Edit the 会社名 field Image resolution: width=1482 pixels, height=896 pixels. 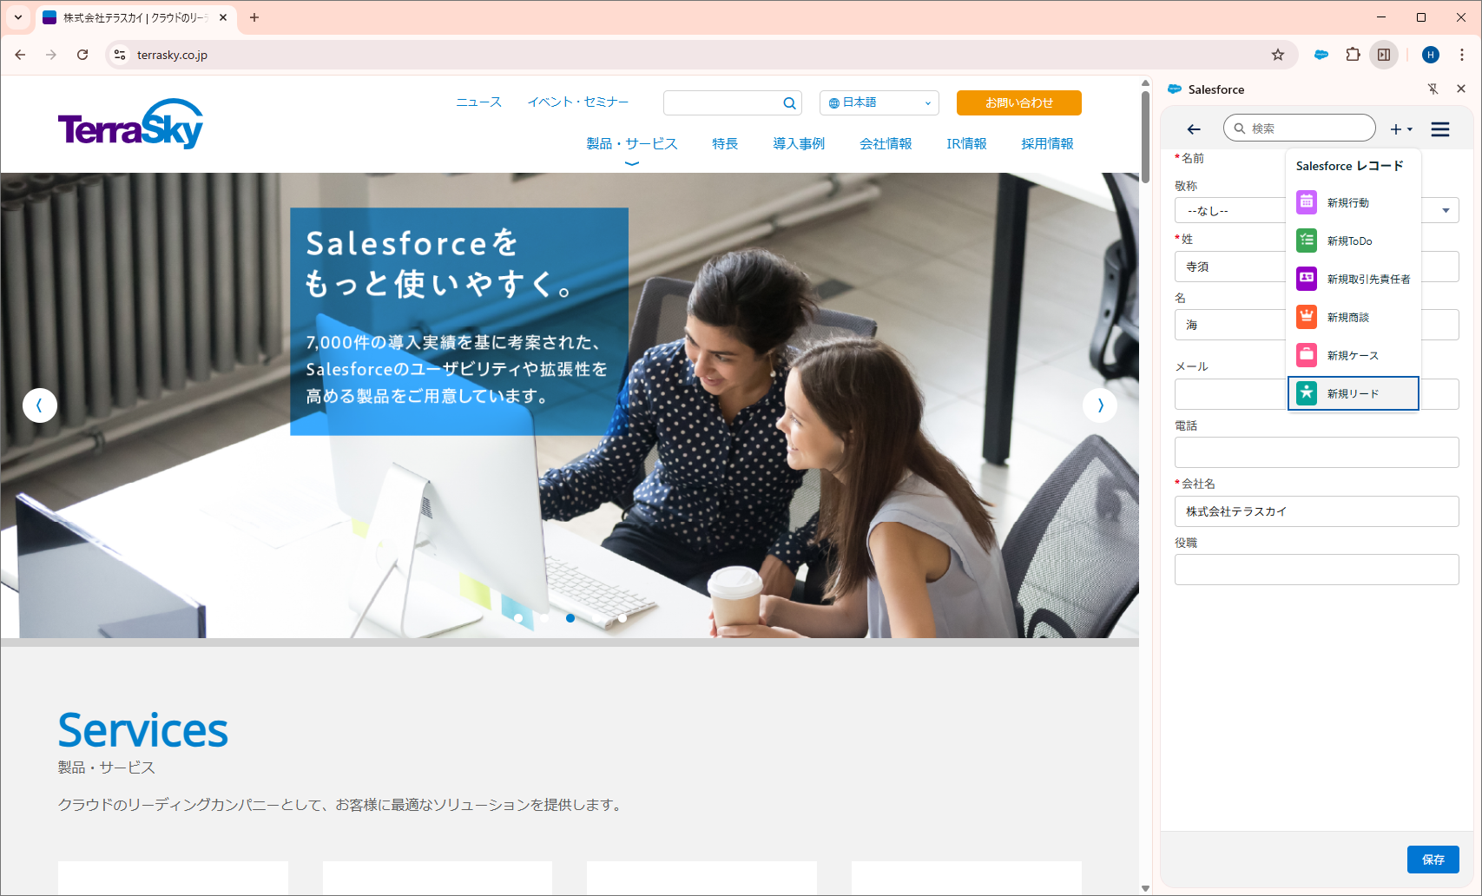1316,511
